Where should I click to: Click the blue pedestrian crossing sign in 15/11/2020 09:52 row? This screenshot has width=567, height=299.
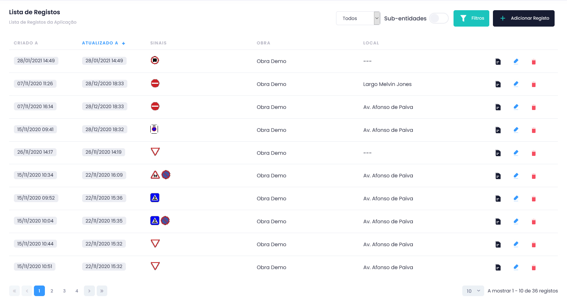click(155, 198)
